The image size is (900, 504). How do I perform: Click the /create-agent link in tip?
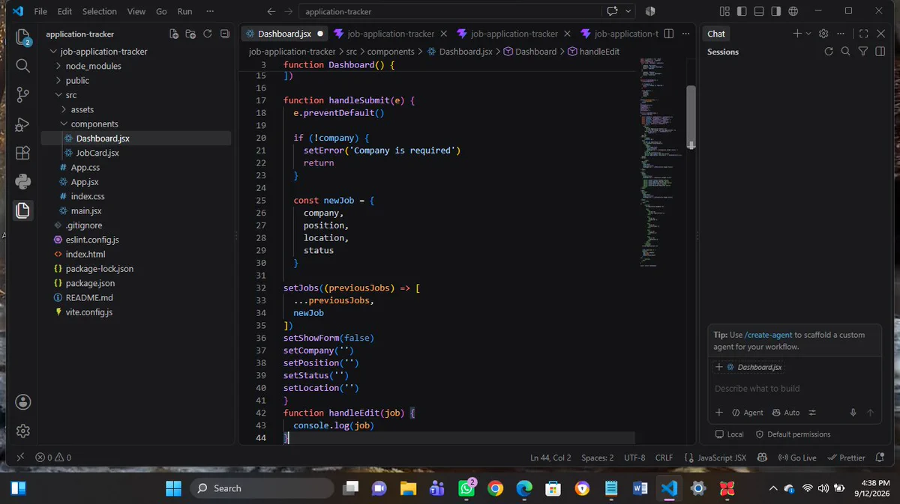tap(768, 335)
